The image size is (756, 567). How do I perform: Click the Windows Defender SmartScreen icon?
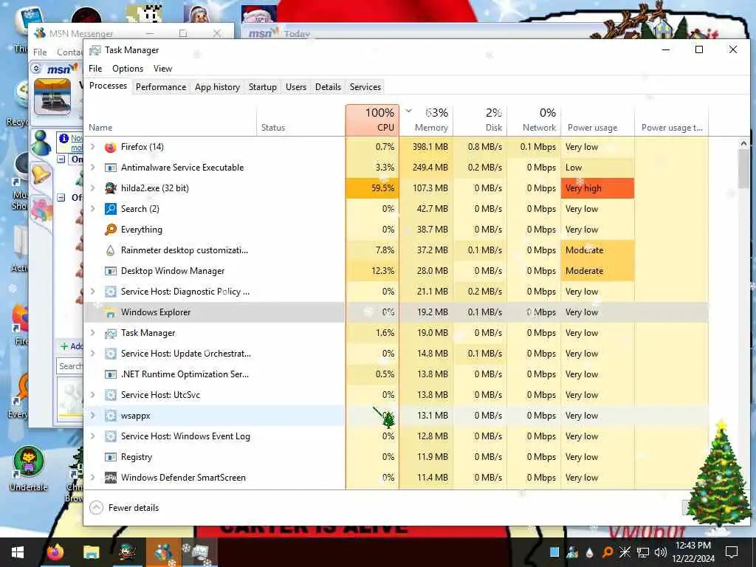coord(111,478)
